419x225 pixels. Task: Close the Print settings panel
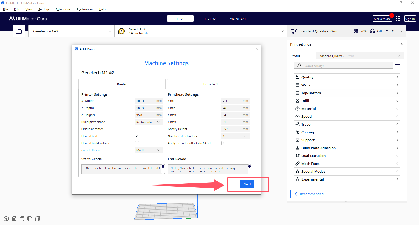402,44
